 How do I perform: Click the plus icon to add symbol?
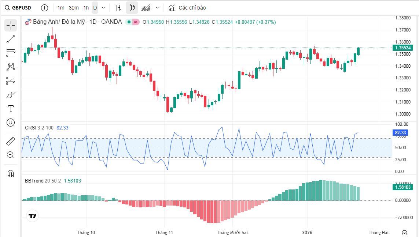[x=44, y=8]
